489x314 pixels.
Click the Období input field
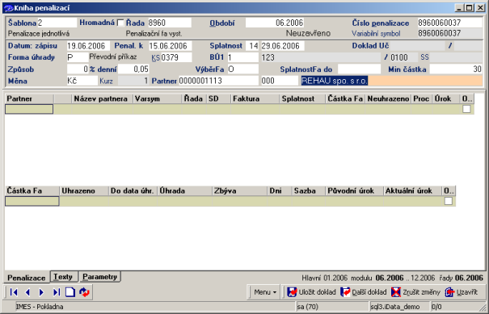(275, 23)
